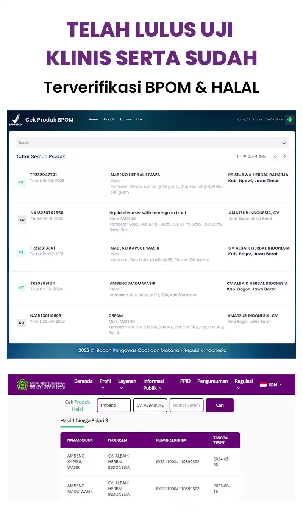
Task: Select AMBENO HERBAL ETAWA product name
Action: pyautogui.click(x=135, y=175)
